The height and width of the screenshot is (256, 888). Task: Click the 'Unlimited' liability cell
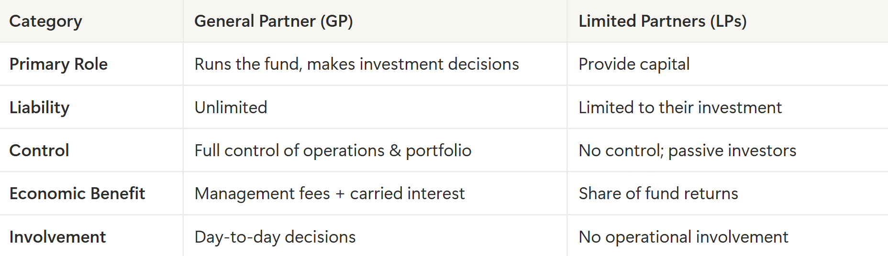point(231,107)
